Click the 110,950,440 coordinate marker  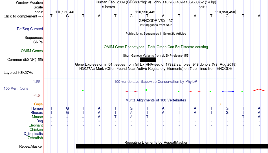click(65, 12)
